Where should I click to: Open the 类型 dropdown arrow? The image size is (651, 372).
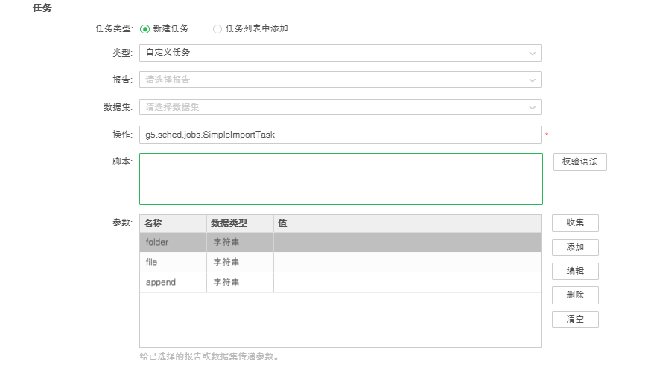coord(532,53)
